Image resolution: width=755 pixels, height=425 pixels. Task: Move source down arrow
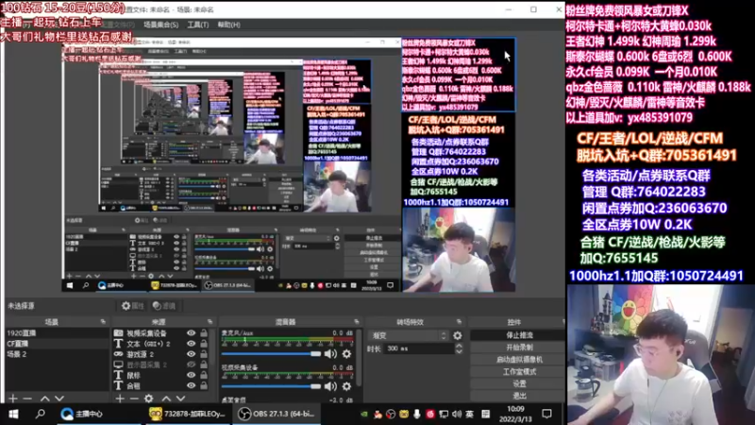tap(180, 399)
